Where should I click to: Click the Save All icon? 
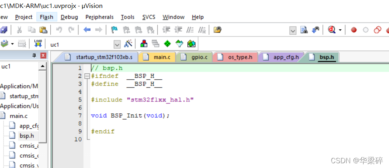4,30
